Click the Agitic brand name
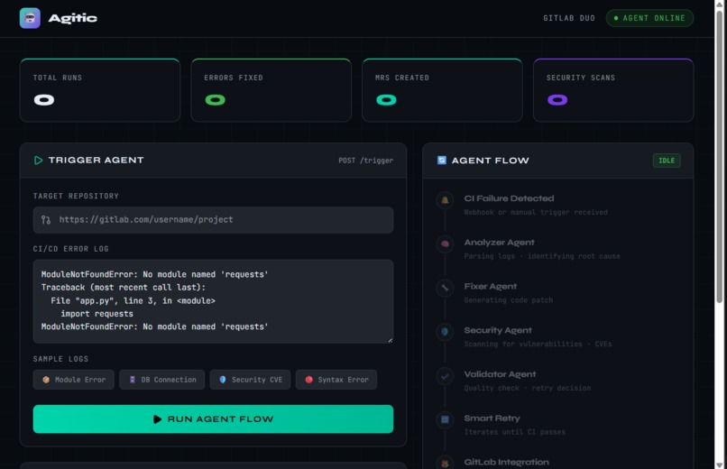This screenshot has width=727, height=469. tap(73, 18)
